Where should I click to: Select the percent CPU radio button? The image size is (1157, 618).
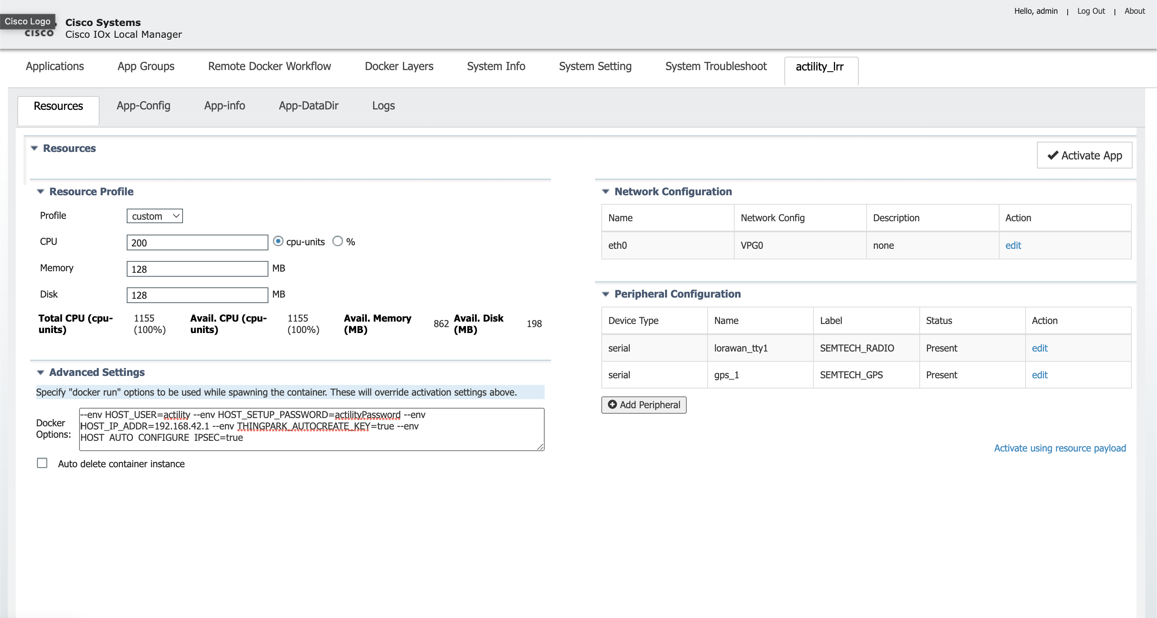tap(338, 242)
